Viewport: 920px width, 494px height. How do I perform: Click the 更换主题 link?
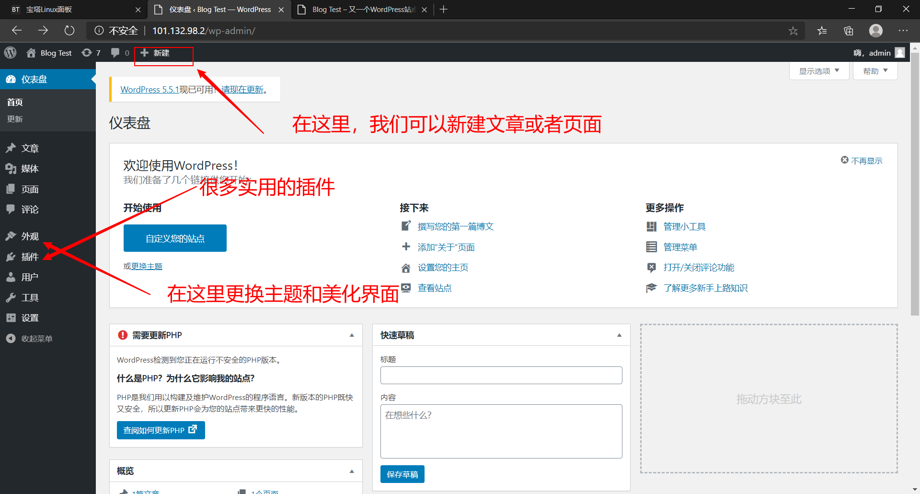(147, 266)
